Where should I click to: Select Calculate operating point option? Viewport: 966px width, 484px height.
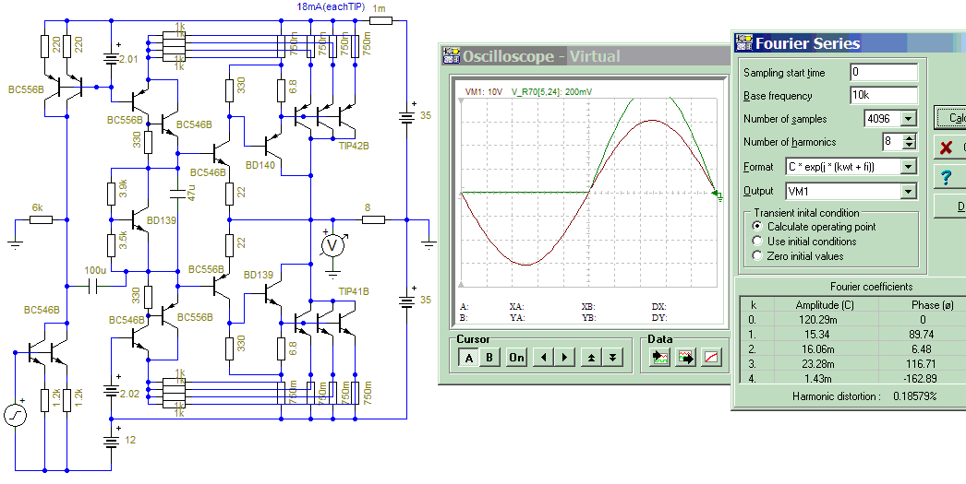(758, 227)
